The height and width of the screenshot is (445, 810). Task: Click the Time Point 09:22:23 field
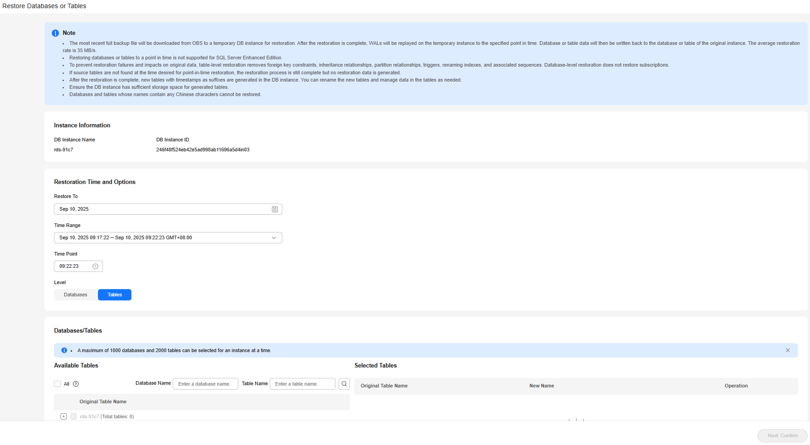(78, 266)
